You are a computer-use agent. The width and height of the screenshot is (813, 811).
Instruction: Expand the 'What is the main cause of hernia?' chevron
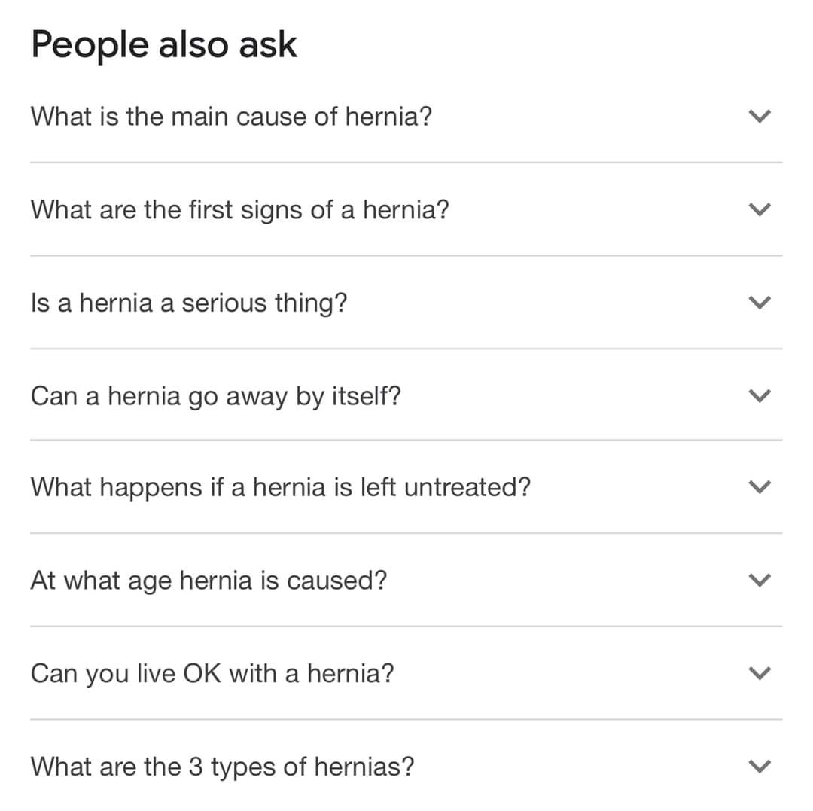coord(760,117)
